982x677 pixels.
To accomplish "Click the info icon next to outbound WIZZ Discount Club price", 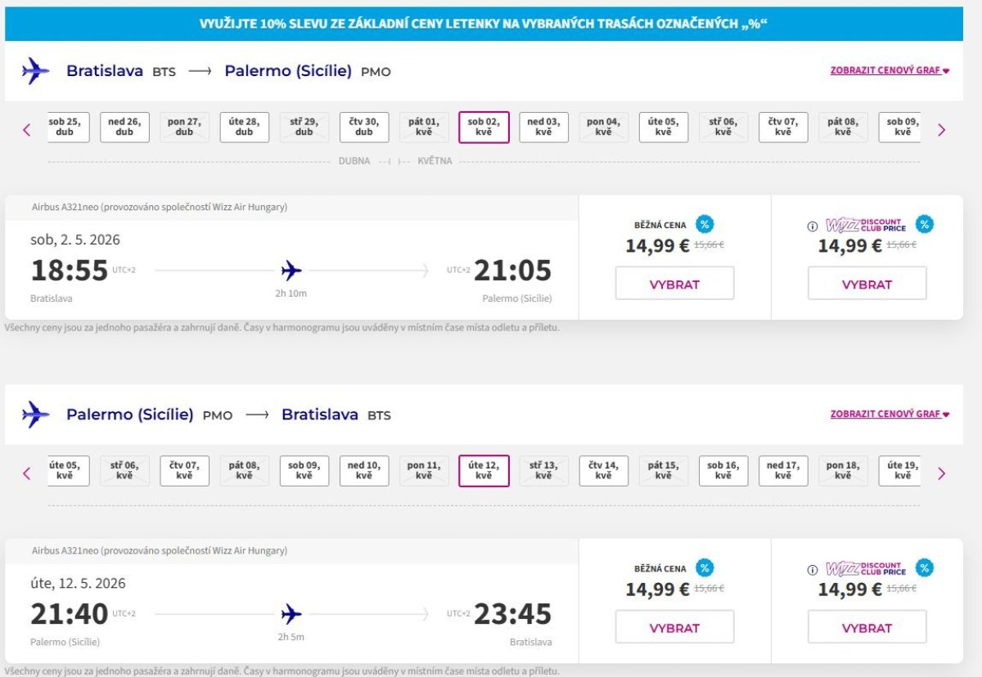I will [x=813, y=226].
